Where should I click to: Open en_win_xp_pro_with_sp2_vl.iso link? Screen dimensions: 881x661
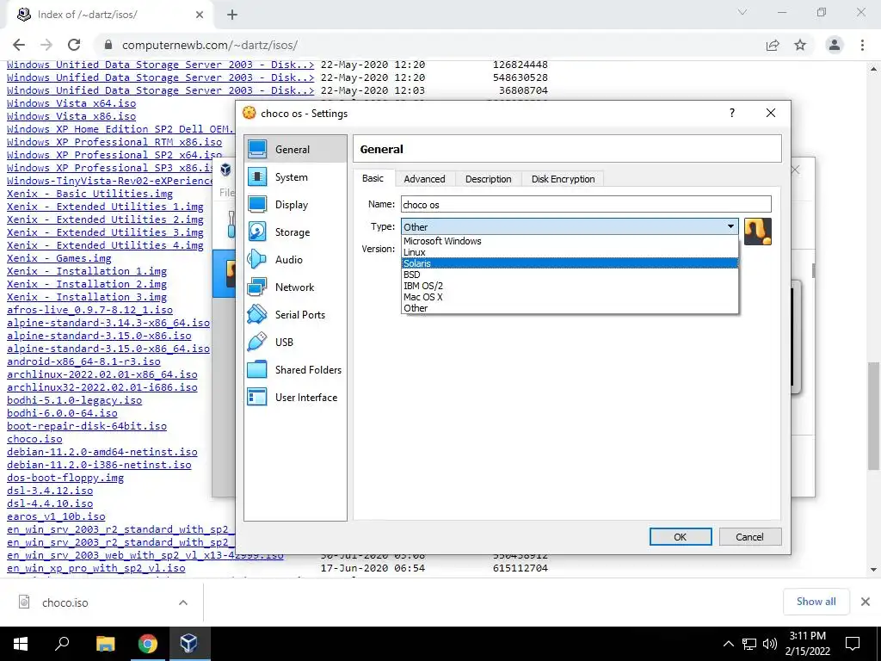coord(96,568)
